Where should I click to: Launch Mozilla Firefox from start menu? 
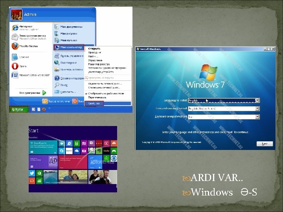tap(25, 46)
